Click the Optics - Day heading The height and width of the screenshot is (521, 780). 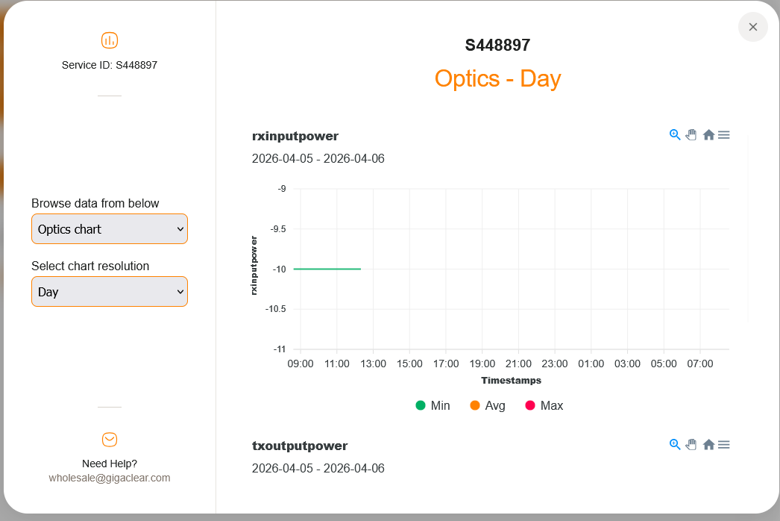497,78
